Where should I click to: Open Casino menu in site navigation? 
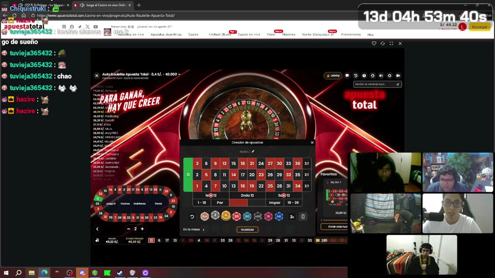193,34
